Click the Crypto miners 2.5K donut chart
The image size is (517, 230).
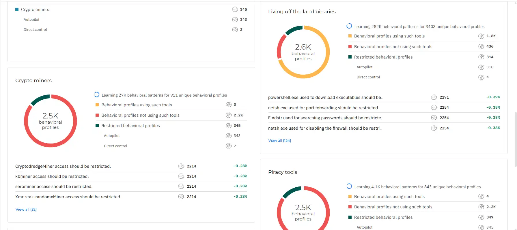tap(51, 121)
